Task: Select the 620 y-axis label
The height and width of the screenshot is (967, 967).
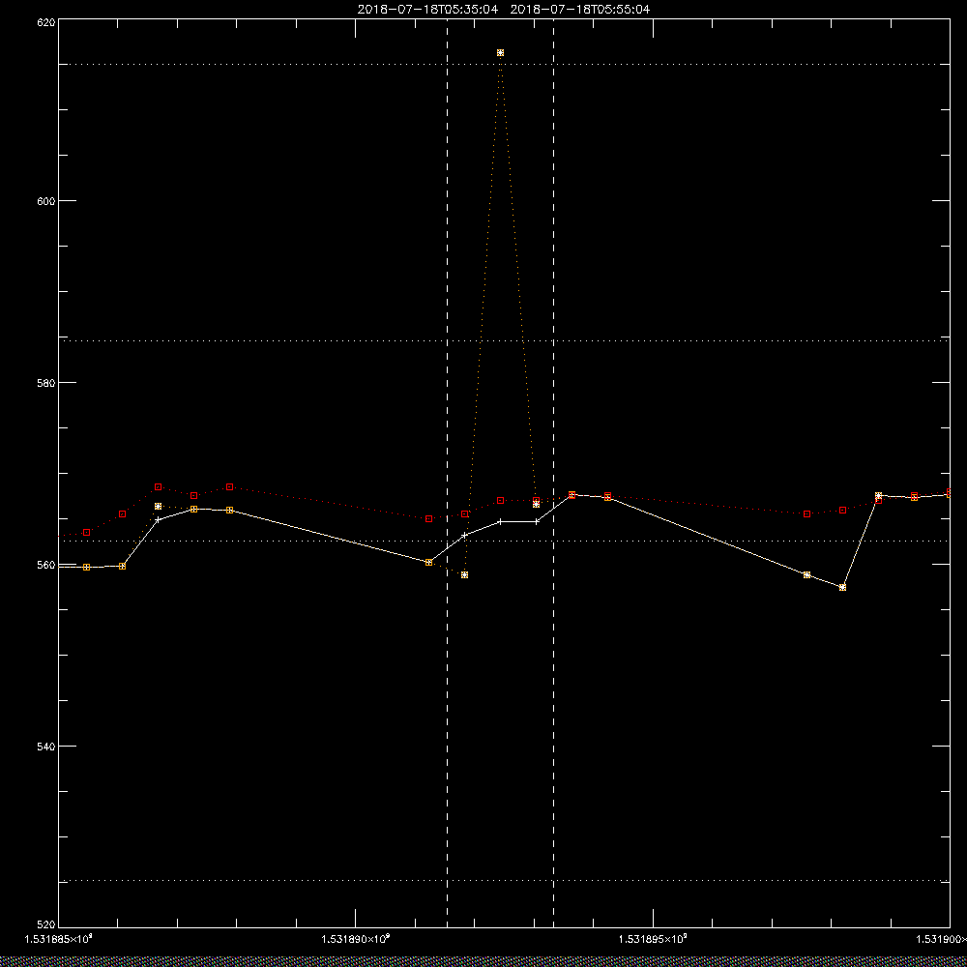Action: 46,22
